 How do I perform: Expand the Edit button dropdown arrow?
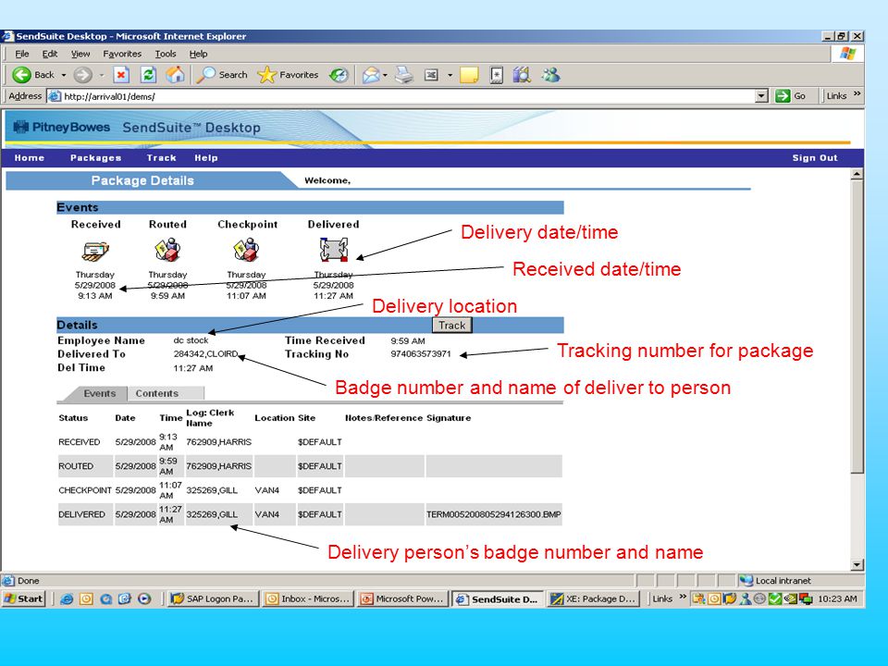[450, 75]
